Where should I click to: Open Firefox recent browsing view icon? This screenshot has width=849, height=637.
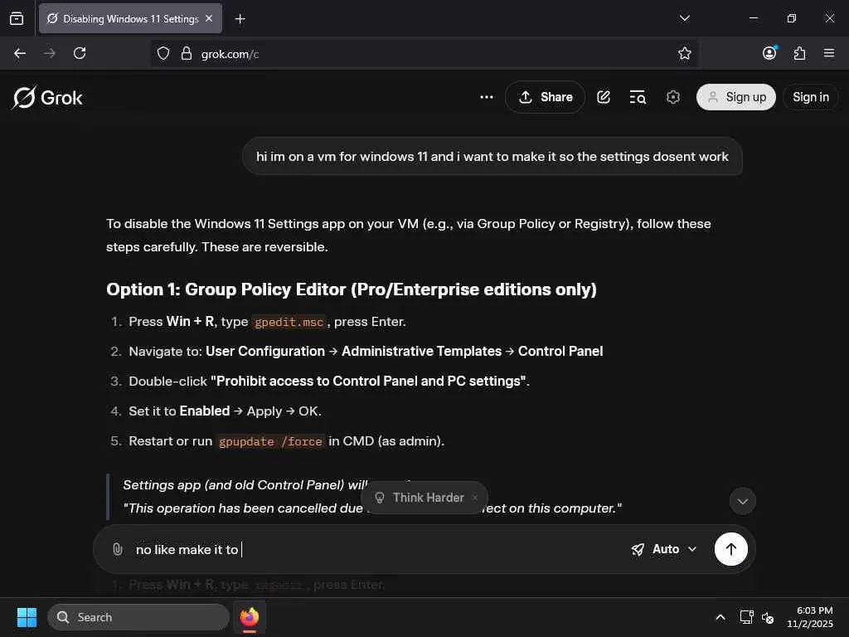pos(17,18)
